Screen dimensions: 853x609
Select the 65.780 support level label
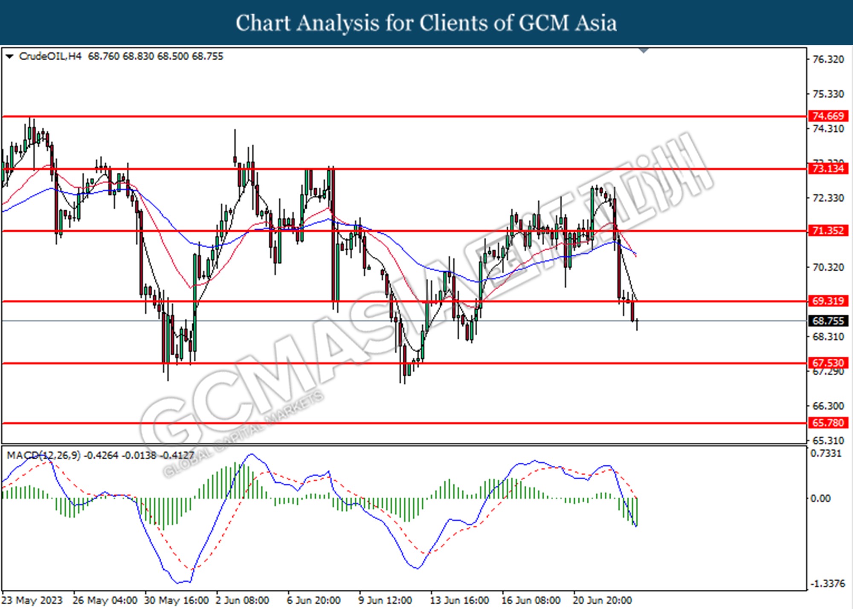pyautogui.click(x=828, y=423)
